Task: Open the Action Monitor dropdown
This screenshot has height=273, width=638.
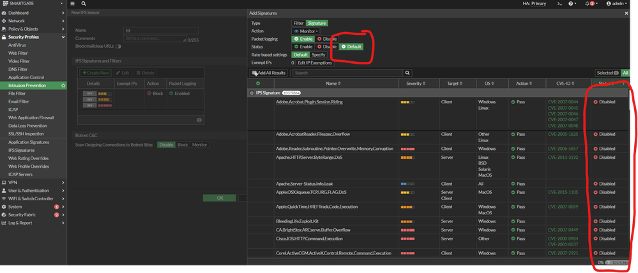Action: 306,31
